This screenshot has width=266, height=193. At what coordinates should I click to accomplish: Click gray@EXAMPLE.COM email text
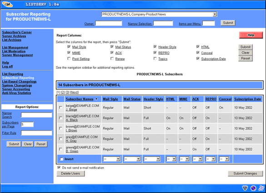pos(81,137)
